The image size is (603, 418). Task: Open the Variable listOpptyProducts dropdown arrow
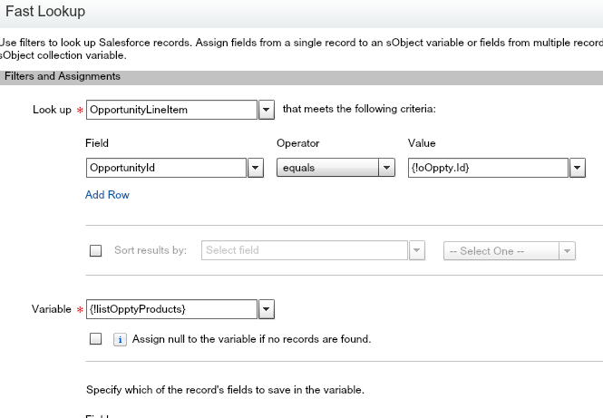click(x=267, y=309)
